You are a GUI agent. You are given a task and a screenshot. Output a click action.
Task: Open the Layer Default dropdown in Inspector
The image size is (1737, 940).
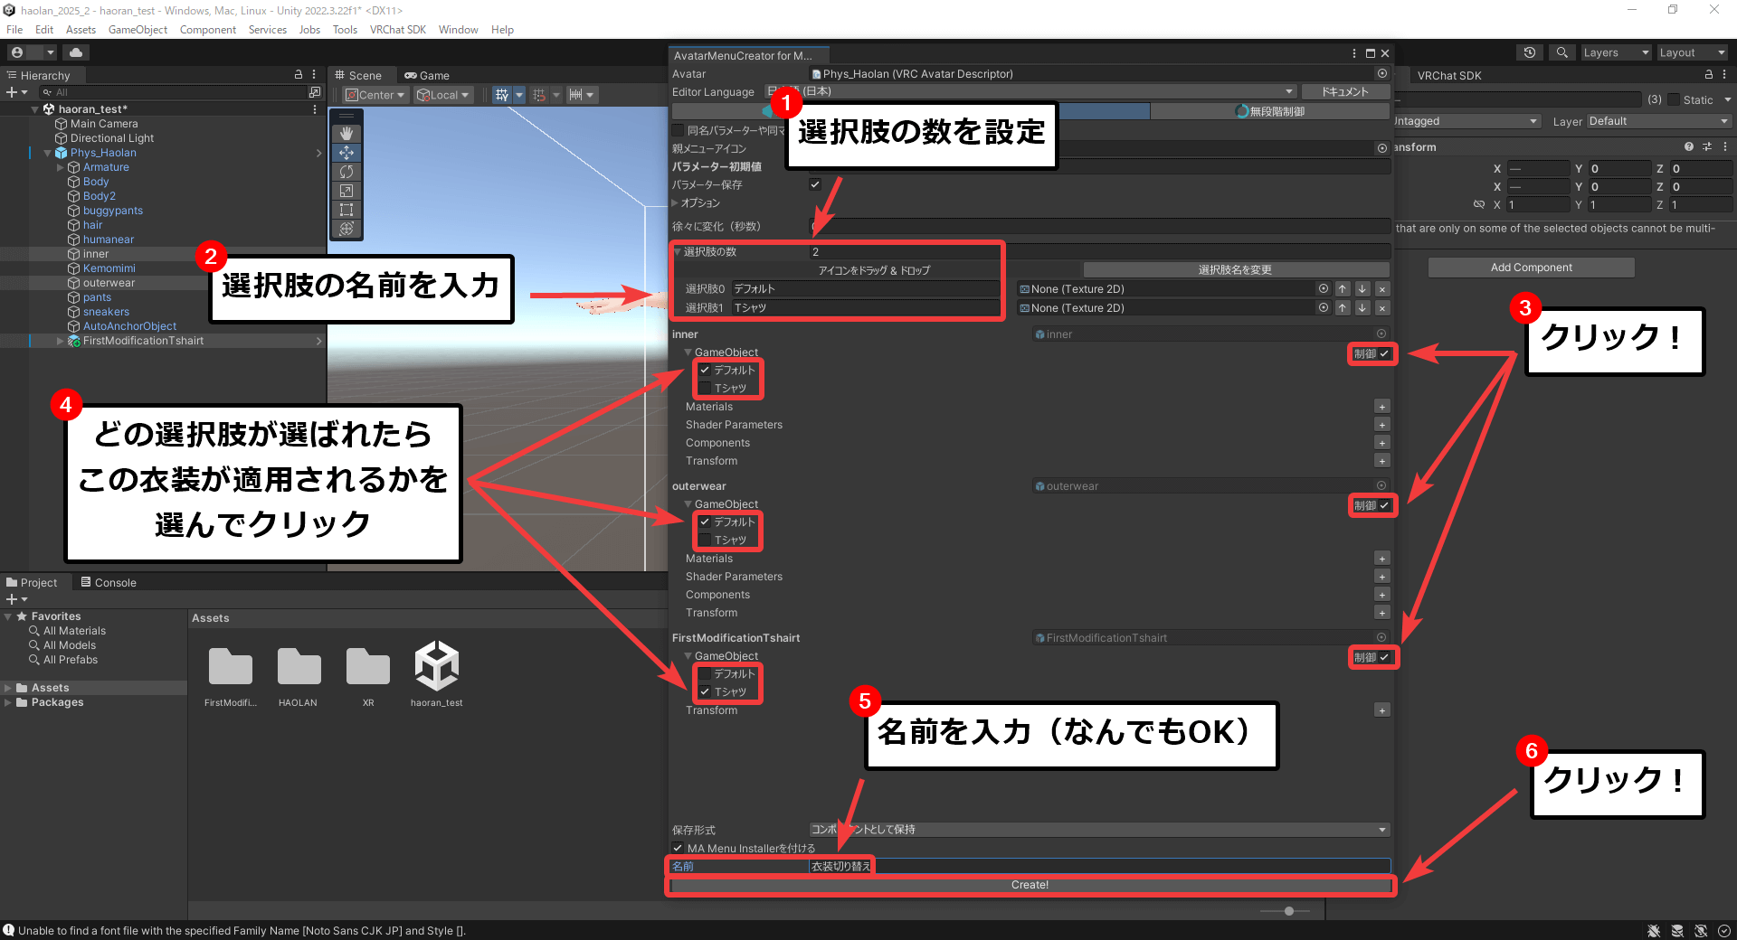pyautogui.click(x=1658, y=121)
